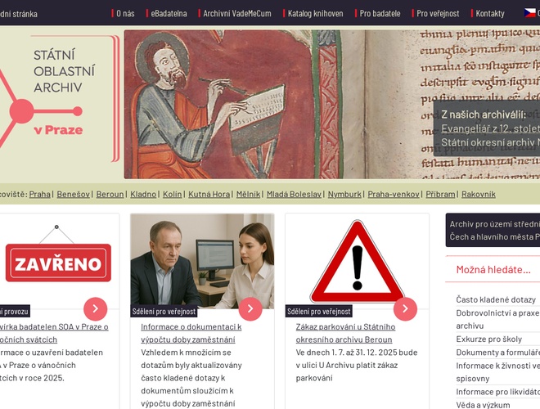This screenshot has width=540, height=409.
Task: Click the Czech flag language icon
Action: coord(530,13)
